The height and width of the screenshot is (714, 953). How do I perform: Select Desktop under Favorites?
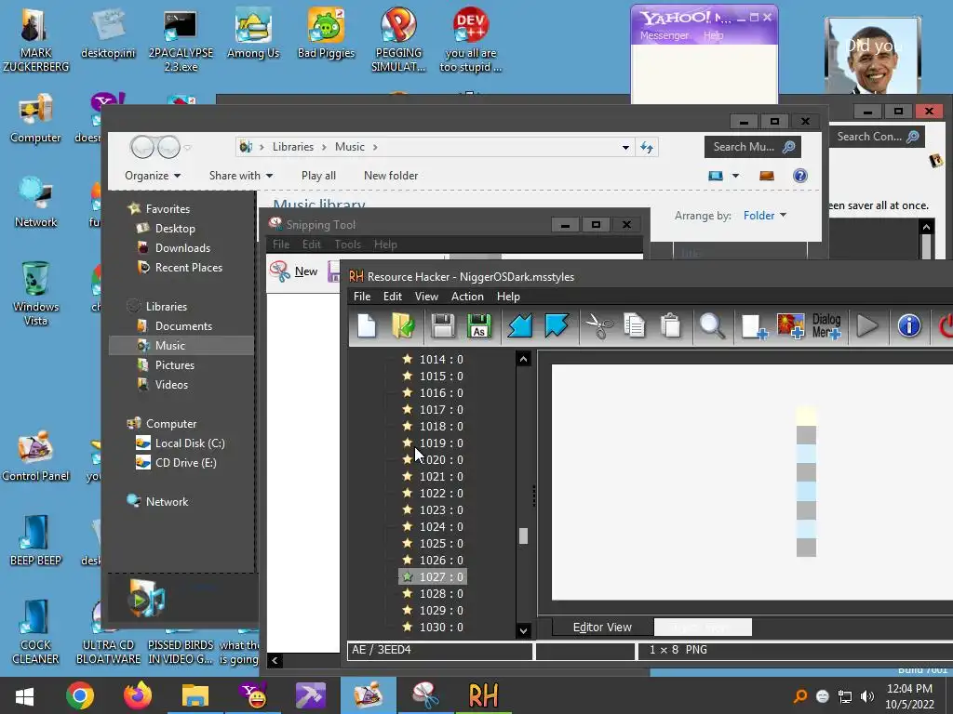(175, 229)
